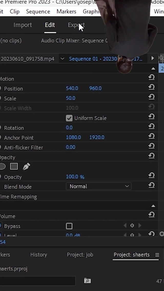
Task: Switch to the History tab
Action: pyautogui.click(x=38, y=255)
